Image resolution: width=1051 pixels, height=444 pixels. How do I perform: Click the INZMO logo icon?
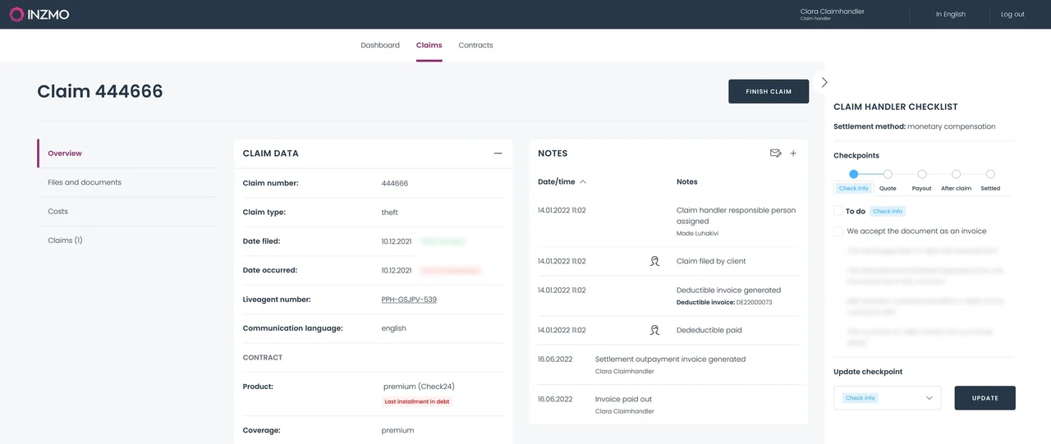click(16, 14)
